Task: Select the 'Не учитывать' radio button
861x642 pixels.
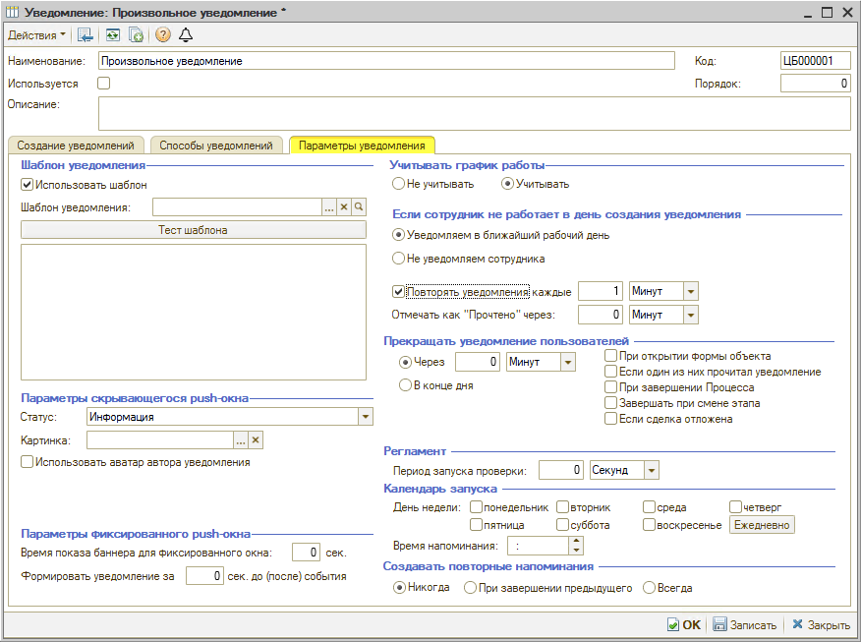Action: click(398, 183)
